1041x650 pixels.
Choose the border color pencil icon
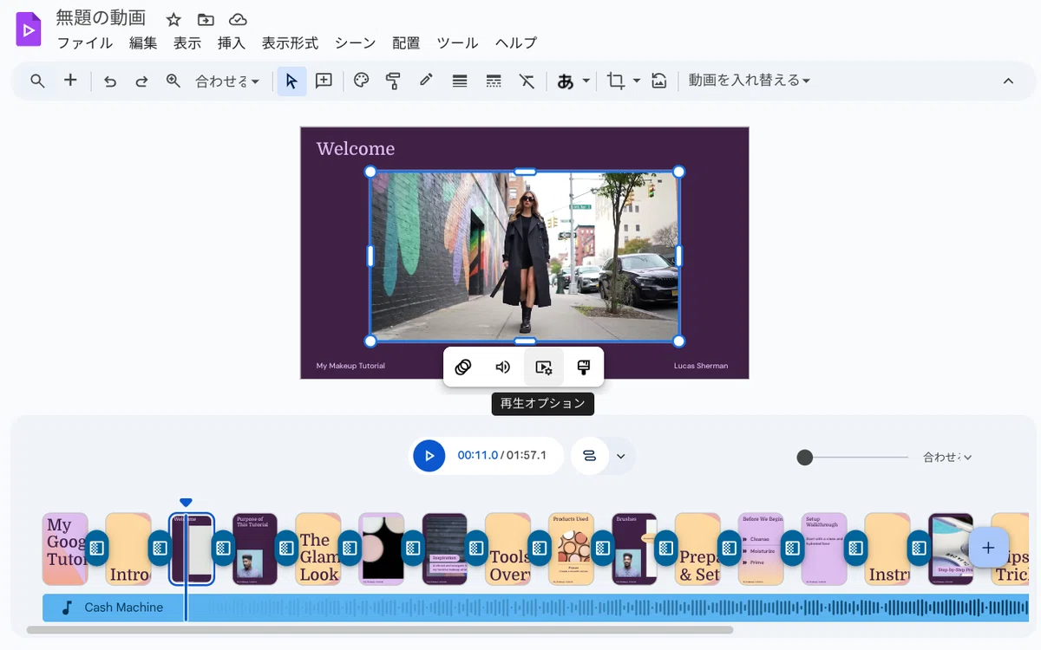click(426, 81)
